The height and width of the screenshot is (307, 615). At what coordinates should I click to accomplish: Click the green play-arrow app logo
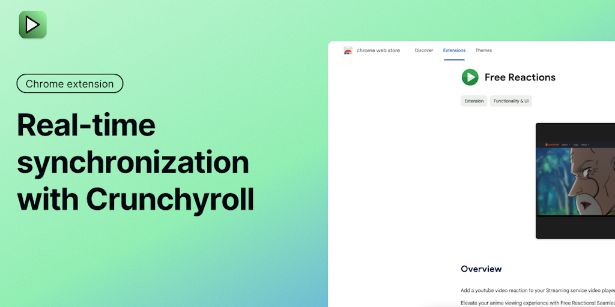coord(33,25)
